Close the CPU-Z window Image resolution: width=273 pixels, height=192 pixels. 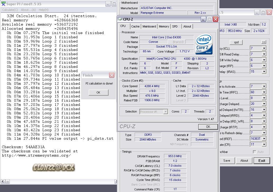[215, 19]
